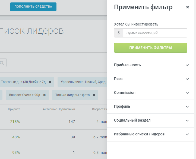Expand the Риск filter section
The width and height of the screenshot is (196, 159).
click(x=187, y=79)
